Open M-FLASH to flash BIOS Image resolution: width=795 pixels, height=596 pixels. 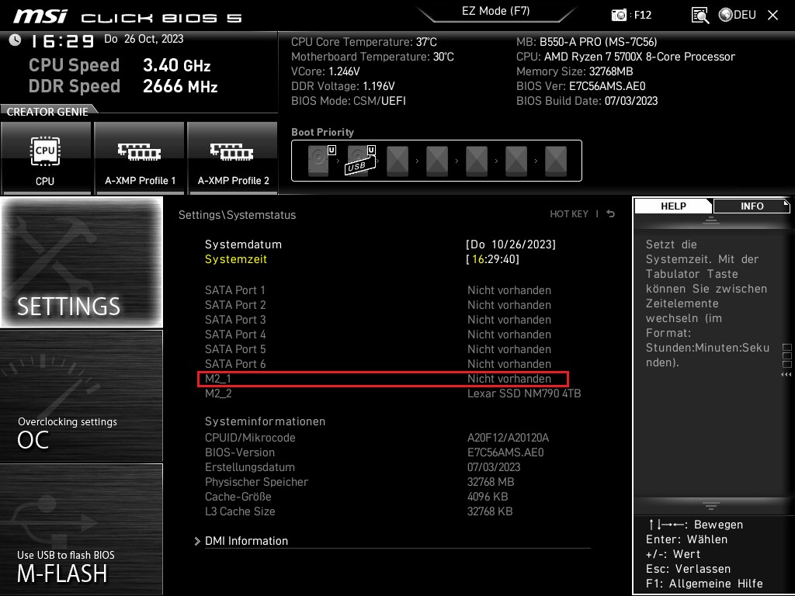coord(82,528)
